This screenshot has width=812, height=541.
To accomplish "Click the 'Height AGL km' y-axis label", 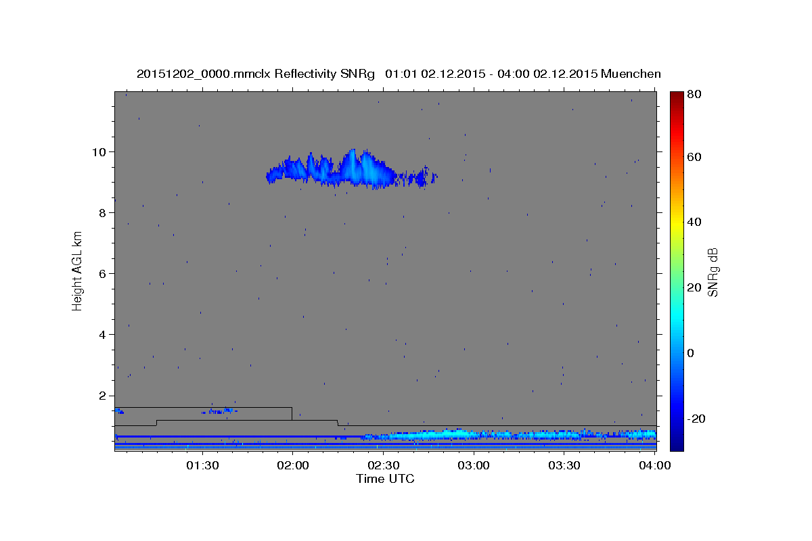I will (78, 270).
